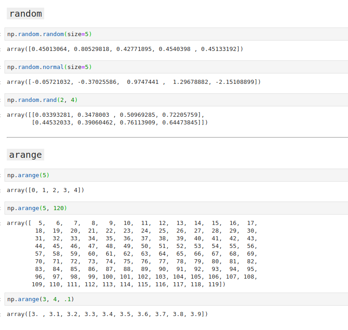The image size is (348, 330).
Task: Click the output value -0.37025586
Action: 97,82
